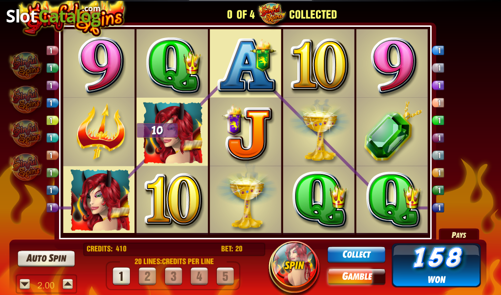501x295 pixels.
Task: Click the green emerald pendant symbol
Action: tap(392, 132)
